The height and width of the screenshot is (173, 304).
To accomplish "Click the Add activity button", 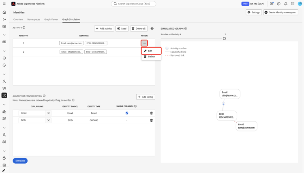I will 104,29.
